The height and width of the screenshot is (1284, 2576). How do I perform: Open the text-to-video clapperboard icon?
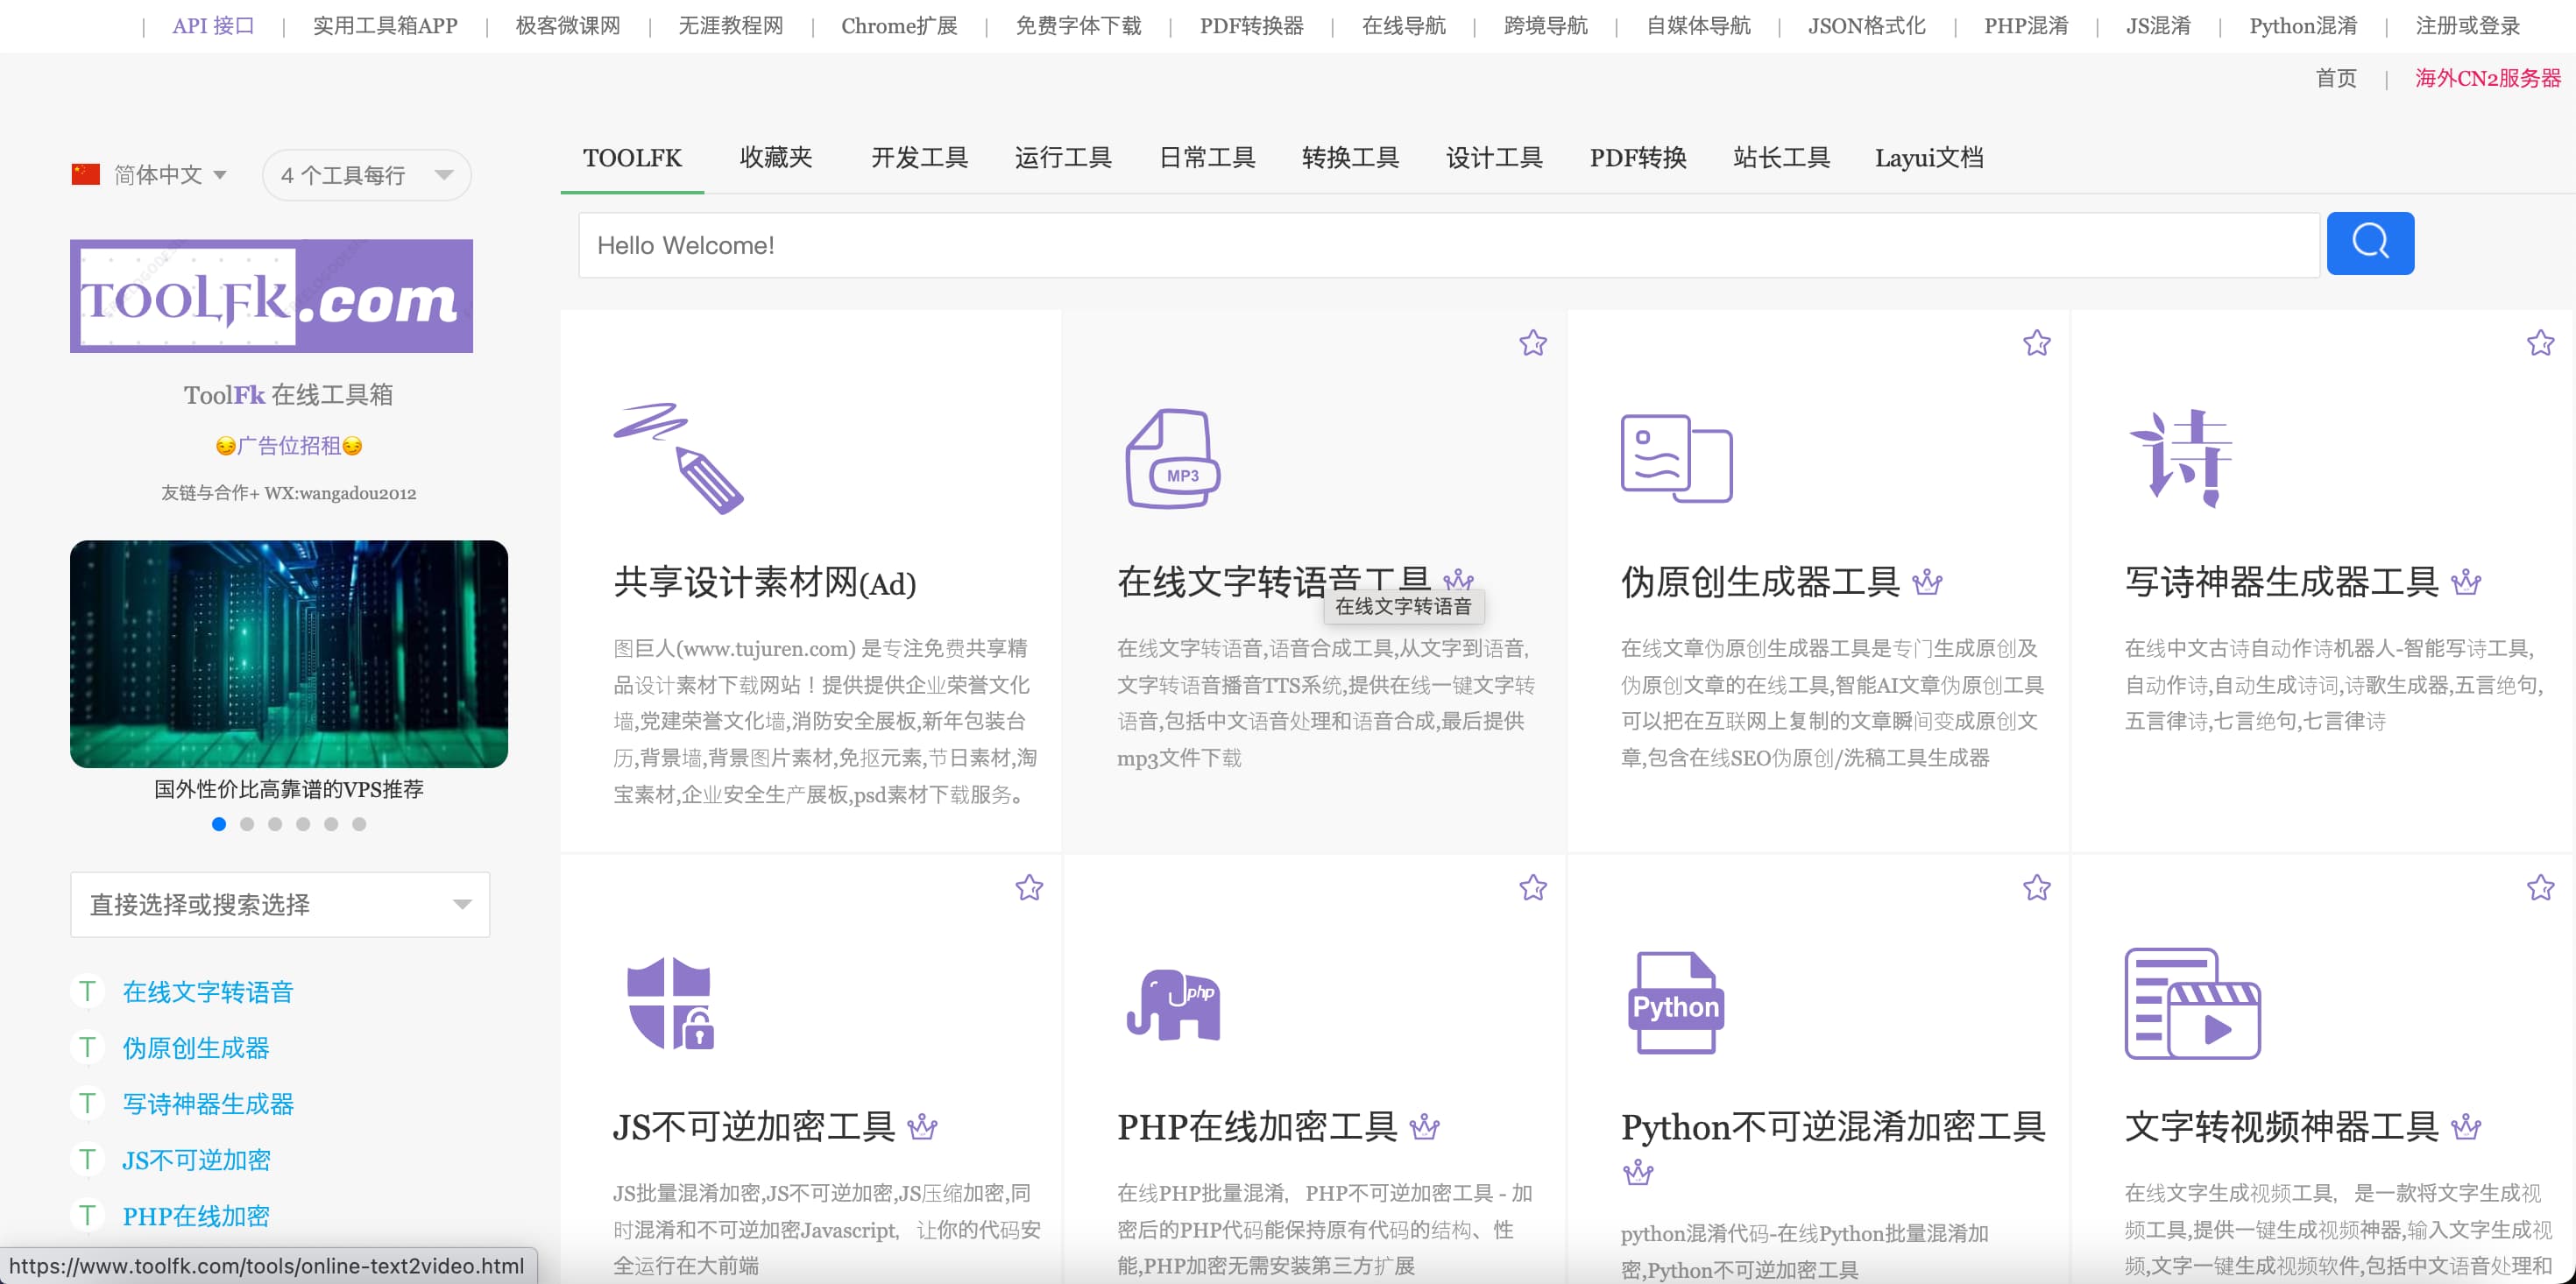tap(2192, 1003)
